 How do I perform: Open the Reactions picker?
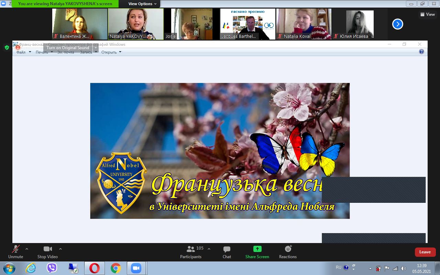288,252
